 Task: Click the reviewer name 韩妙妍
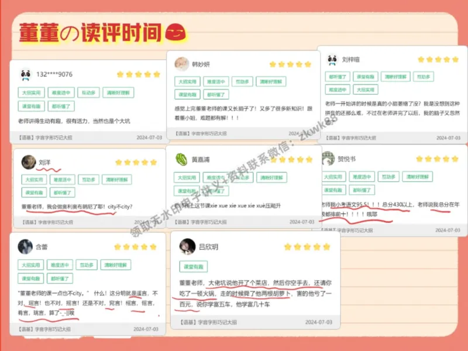[x=201, y=64]
